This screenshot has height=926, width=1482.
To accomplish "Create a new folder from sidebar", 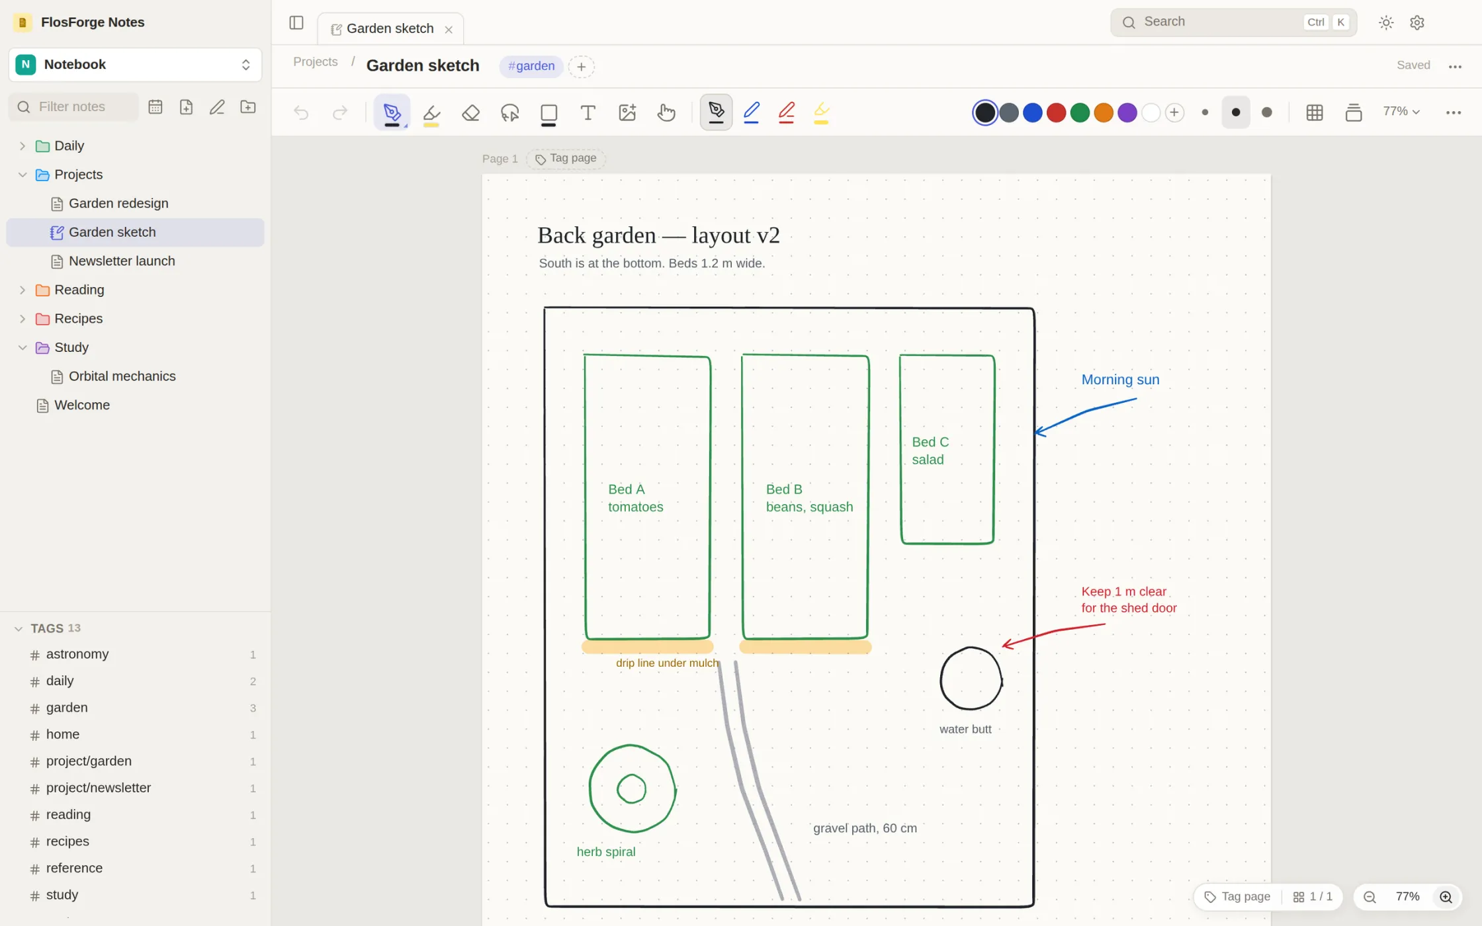I will pos(248,107).
